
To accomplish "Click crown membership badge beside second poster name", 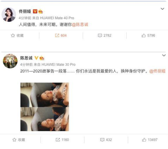I will [42, 58].
